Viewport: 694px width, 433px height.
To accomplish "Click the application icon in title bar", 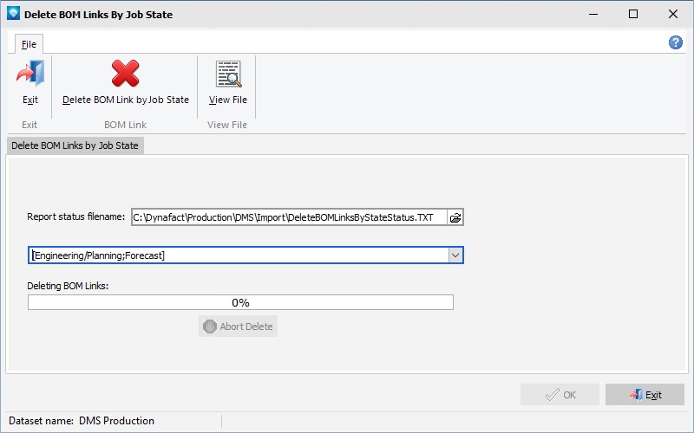I will (13, 14).
